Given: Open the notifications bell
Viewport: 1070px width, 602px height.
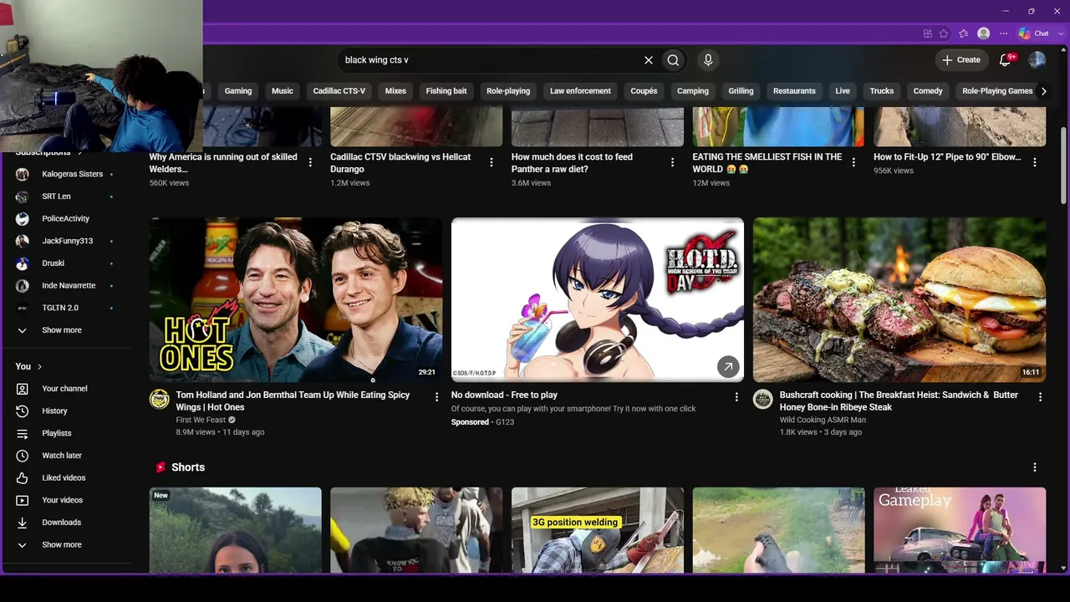Looking at the screenshot, I should tap(1006, 60).
